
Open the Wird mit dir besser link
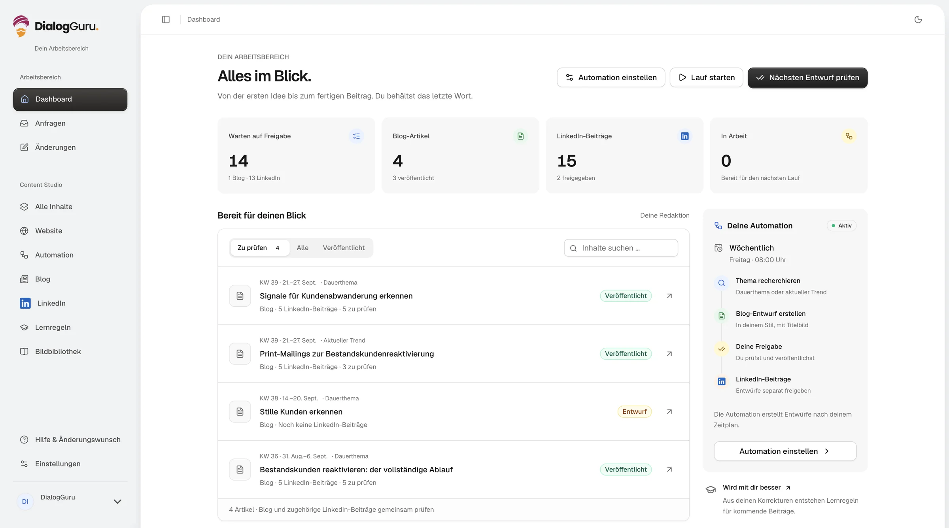click(x=756, y=487)
